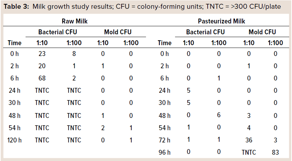This screenshot has width=292, height=161.
Task: Click Pasteurized Mold CFU header
Action: [262, 32]
